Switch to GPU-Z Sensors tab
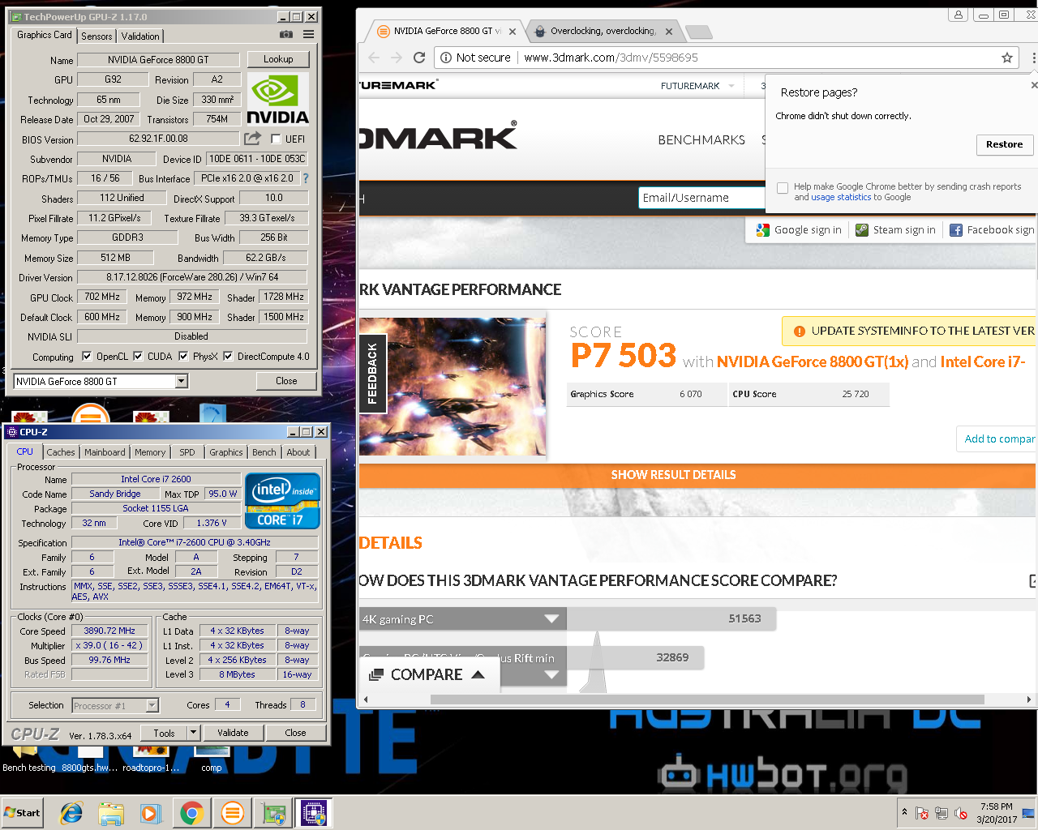The height and width of the screenshot is (830, 1038). 97,36
